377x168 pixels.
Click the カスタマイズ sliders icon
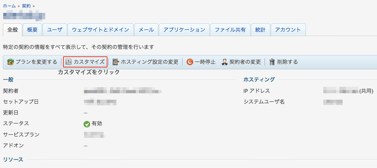click(68, 62)
